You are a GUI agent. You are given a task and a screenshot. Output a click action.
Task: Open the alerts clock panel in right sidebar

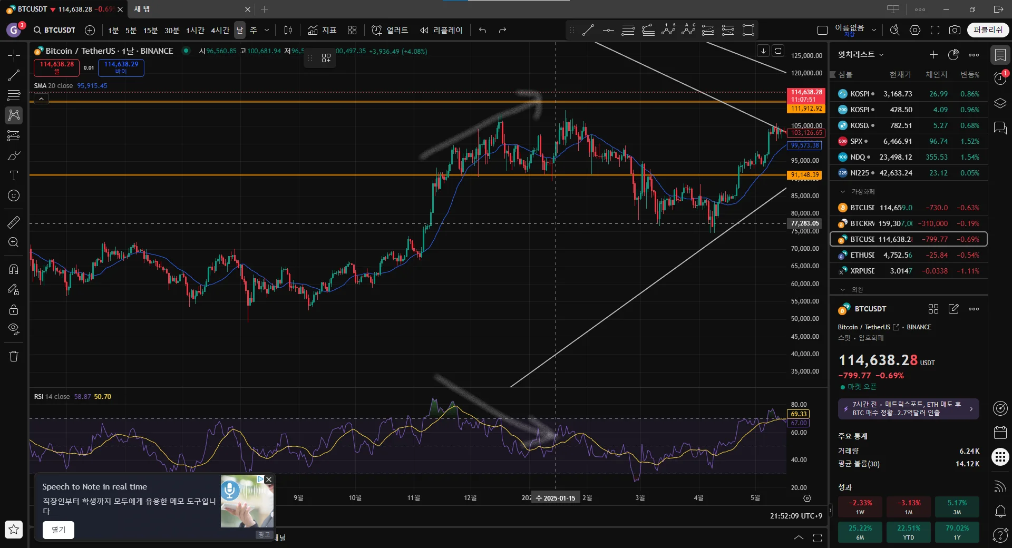(1000, 79)
